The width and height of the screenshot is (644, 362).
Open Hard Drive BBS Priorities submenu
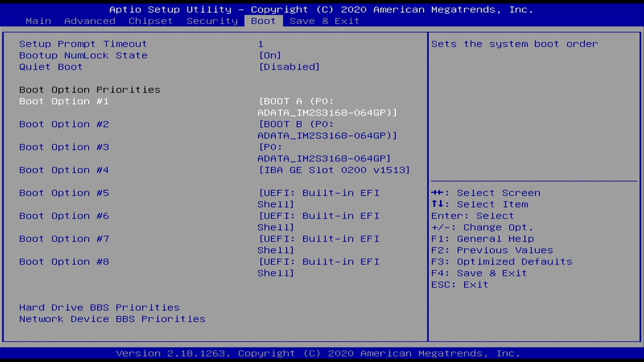tap(99, 307)
